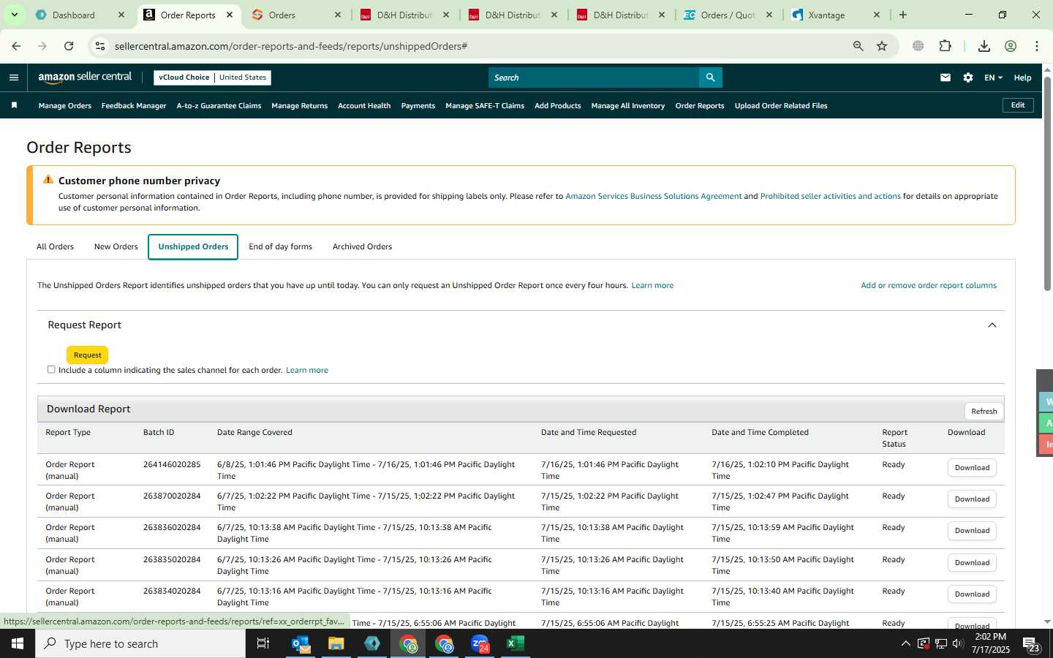Open Prohibited seller activities and actions link
Viewport: 1053px width, 658px height.
pyautogui.click(x=831, y=197)
